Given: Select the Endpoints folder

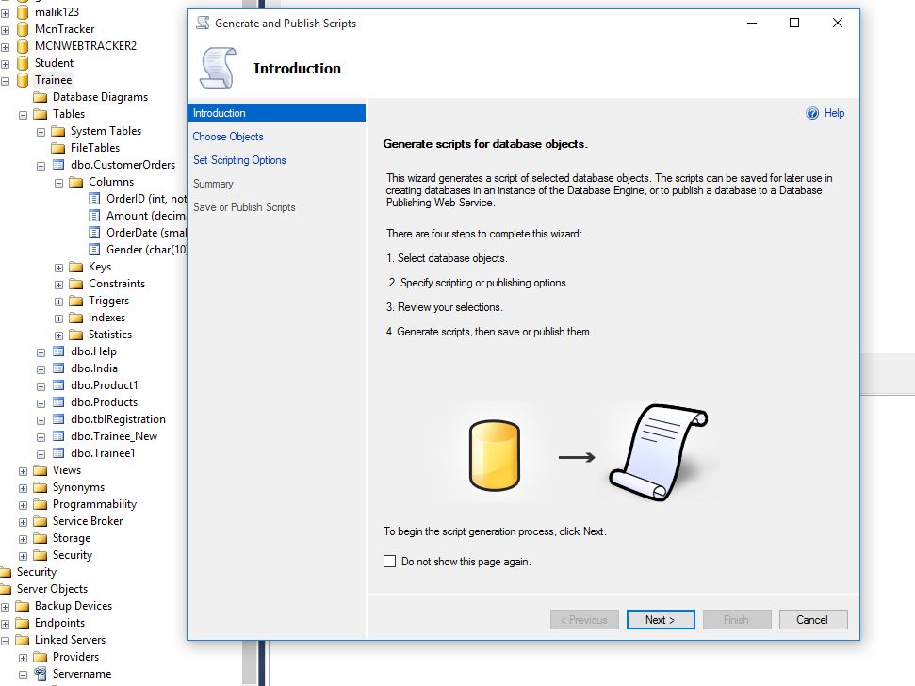Looking at the screenshot, I should 59,623.
